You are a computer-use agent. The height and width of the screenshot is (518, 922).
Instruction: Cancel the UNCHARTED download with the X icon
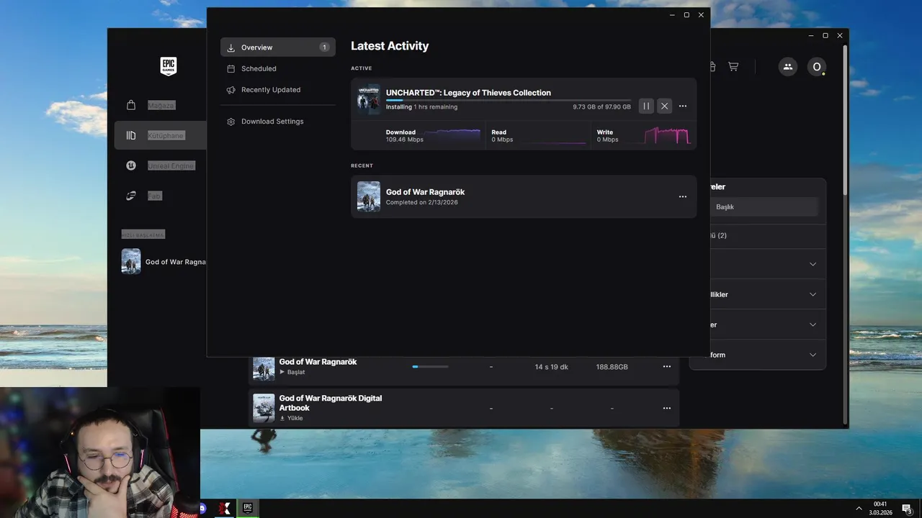(x=664, y=106)
